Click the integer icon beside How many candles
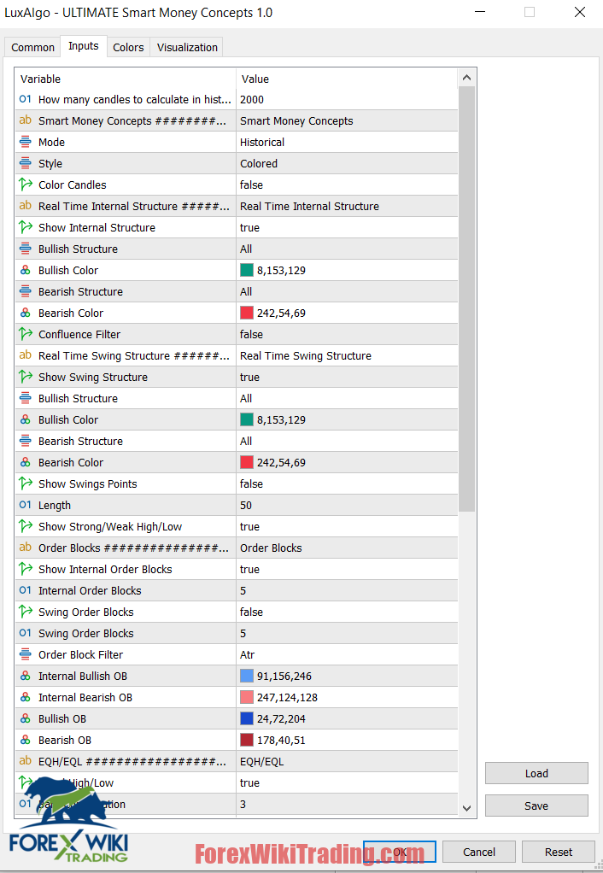Screen dimensions: 603x873 click(25, 99)
